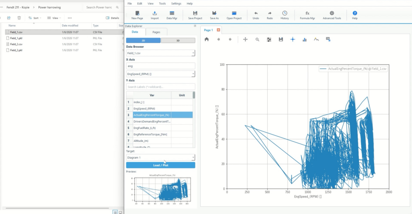This screenshot has width=412, height=214.
Task: Open the Target Diagram 1 dropdown
Action: tap(161, 158)
